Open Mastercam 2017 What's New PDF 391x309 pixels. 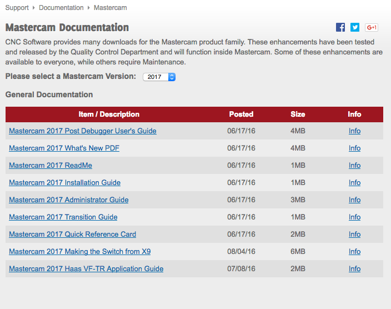pyautogui.click(x=64, y=148)
